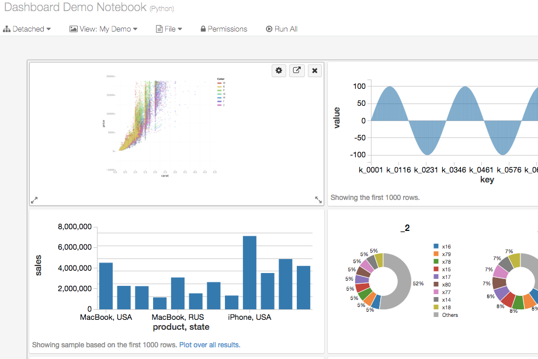Open the Detached cluster dropdown
This screenshot has width=538, height=359.
pos(27,29)
